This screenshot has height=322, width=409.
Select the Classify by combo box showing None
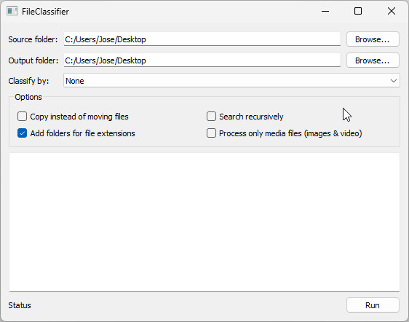pos(231,81)
